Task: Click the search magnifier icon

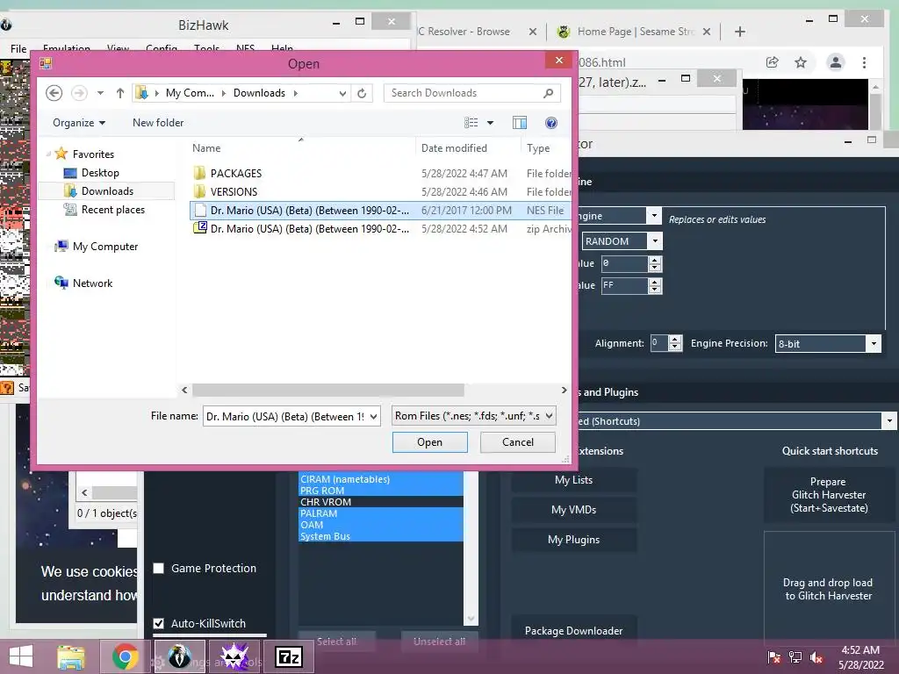Action: click(548, 93)
